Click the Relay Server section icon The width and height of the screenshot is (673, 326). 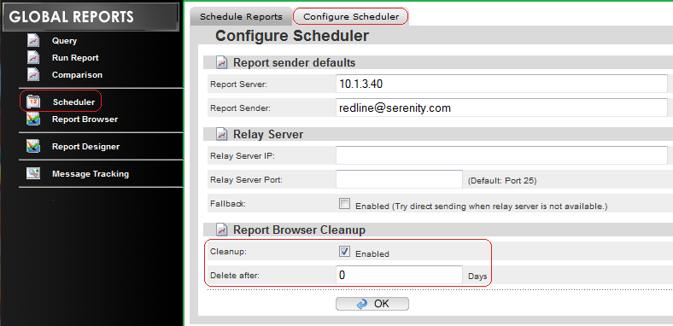point(221,134)
